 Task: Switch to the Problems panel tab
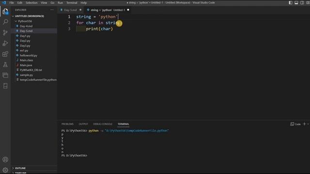(x=67, y=124)
